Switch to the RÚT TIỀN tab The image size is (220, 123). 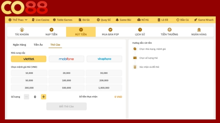[x=81, y=32]
